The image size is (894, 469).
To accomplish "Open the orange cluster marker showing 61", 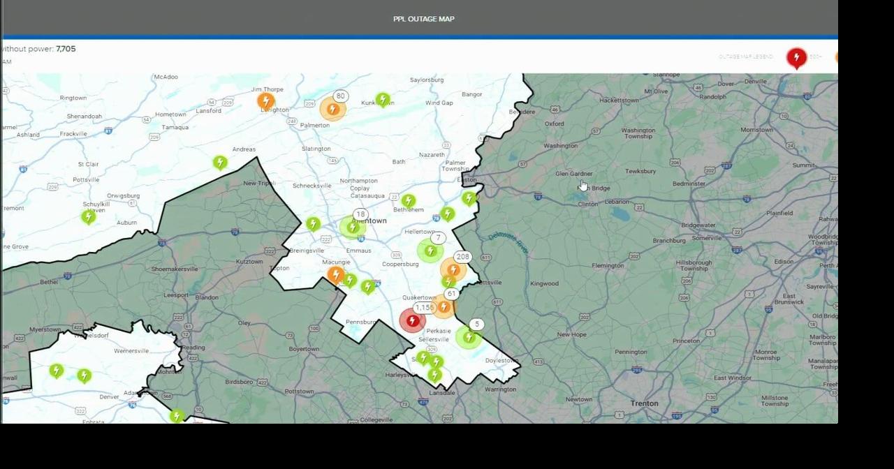I will 443,306.
